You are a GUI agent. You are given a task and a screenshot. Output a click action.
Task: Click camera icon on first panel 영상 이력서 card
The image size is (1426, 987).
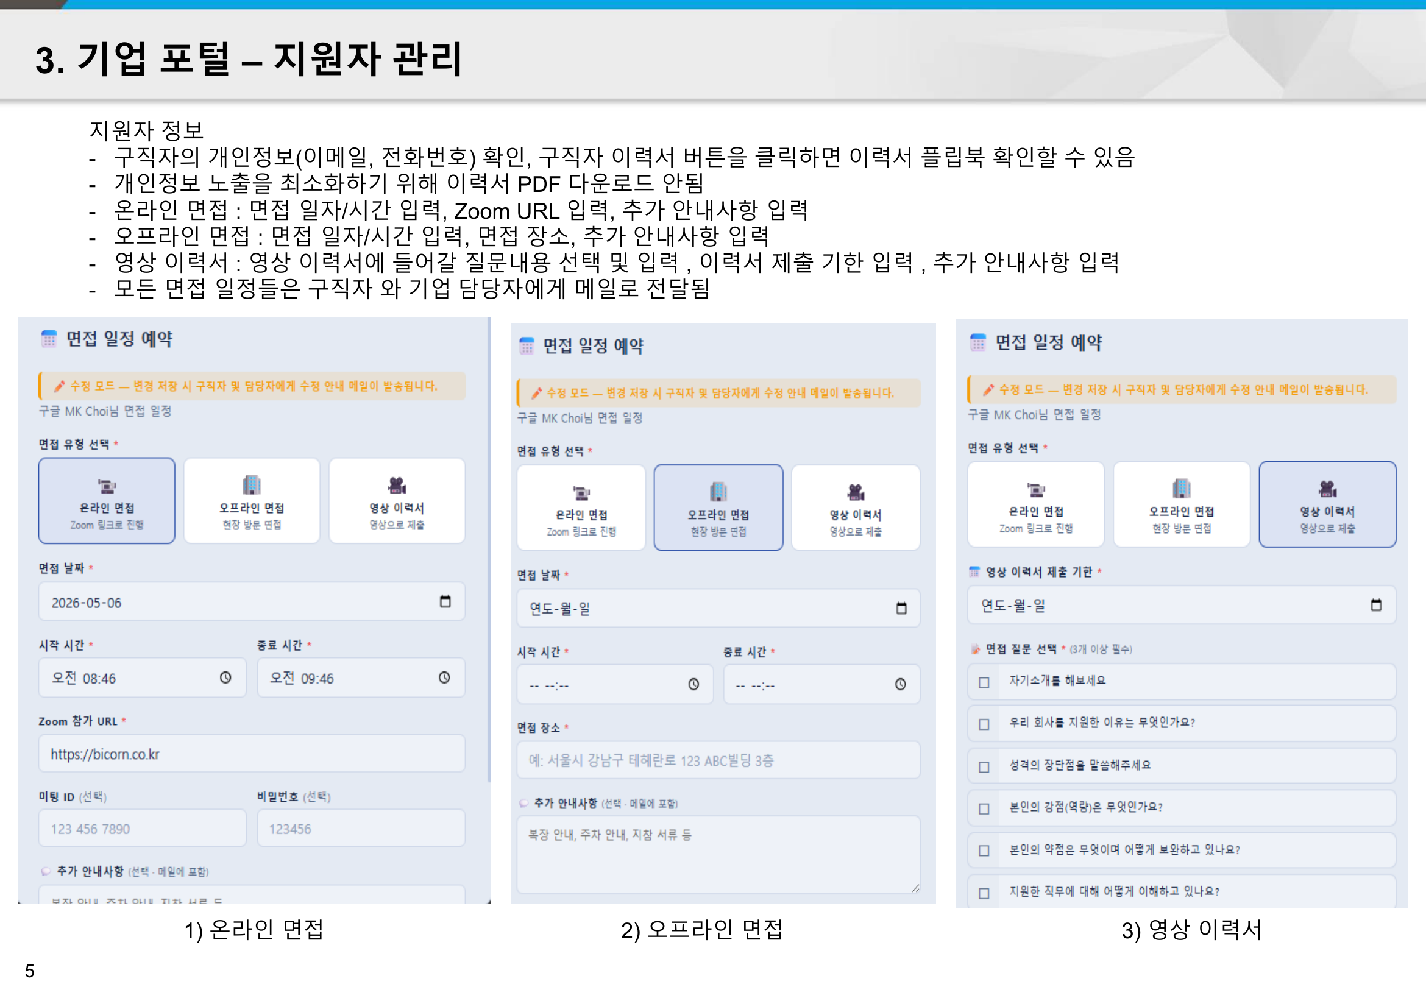pos(397,485)
